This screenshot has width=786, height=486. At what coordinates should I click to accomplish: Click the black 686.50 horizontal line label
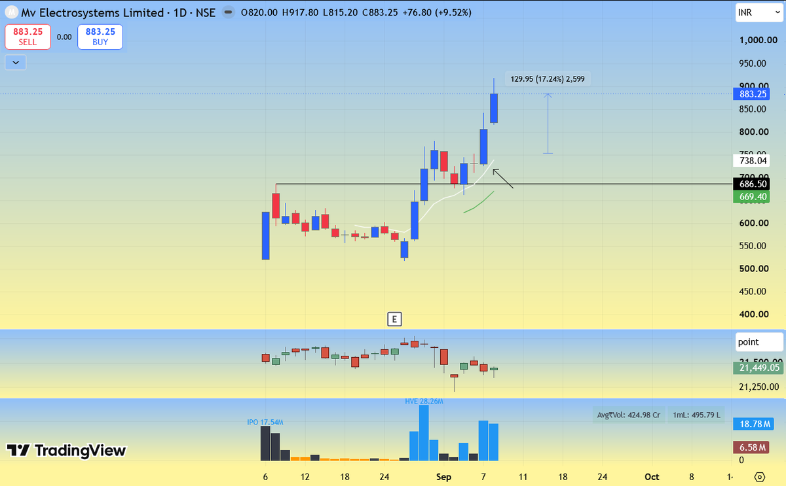(753, 185)
